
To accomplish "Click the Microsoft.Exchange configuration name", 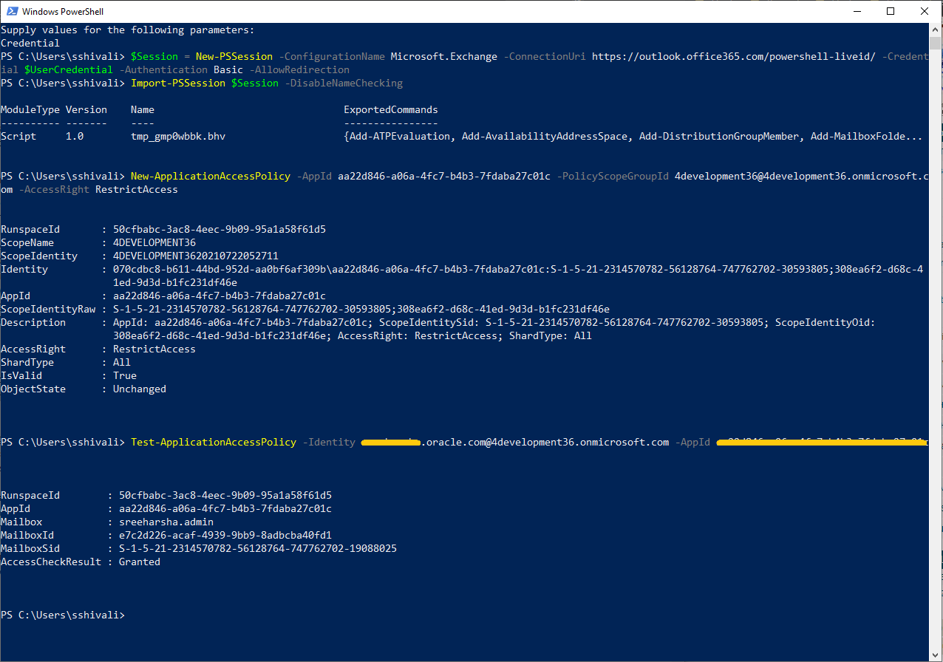I will pyautogui.click(x=444, y=57).
